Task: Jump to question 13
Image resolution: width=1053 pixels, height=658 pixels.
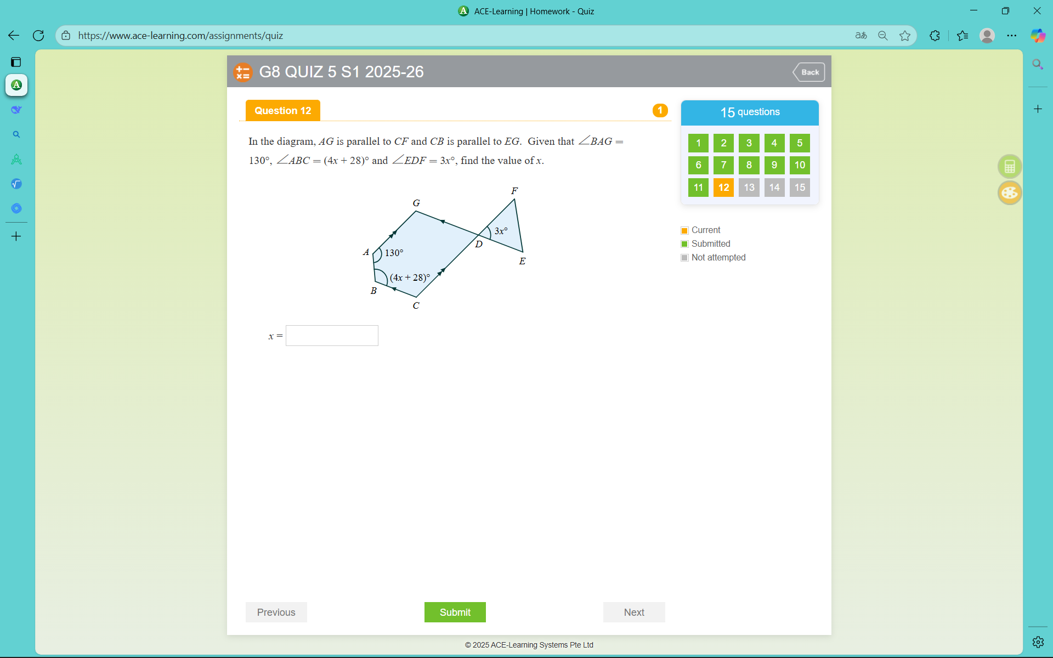Action: 749,188
